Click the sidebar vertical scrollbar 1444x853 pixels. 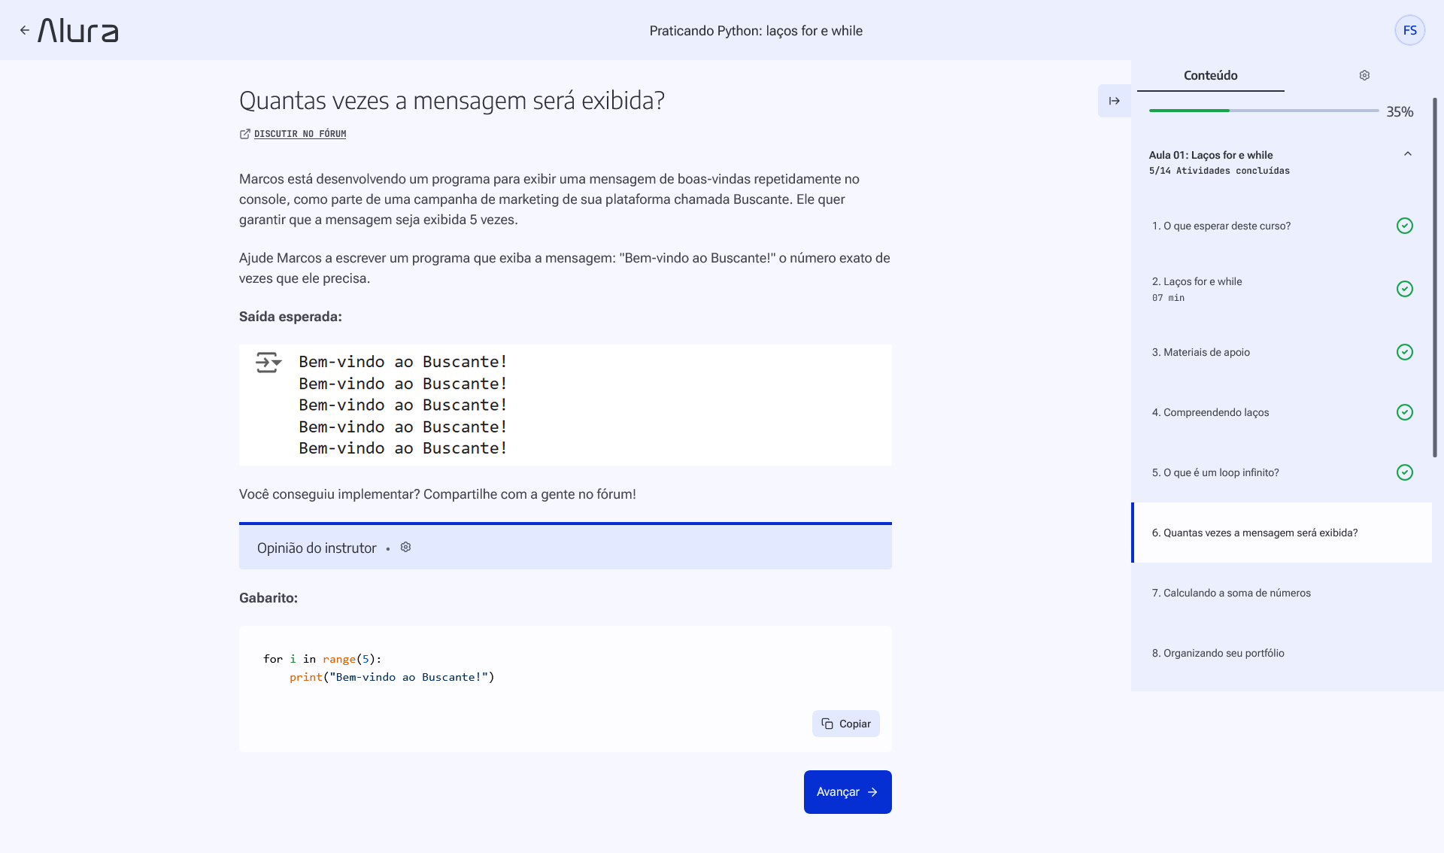(x=1435, y=277)
